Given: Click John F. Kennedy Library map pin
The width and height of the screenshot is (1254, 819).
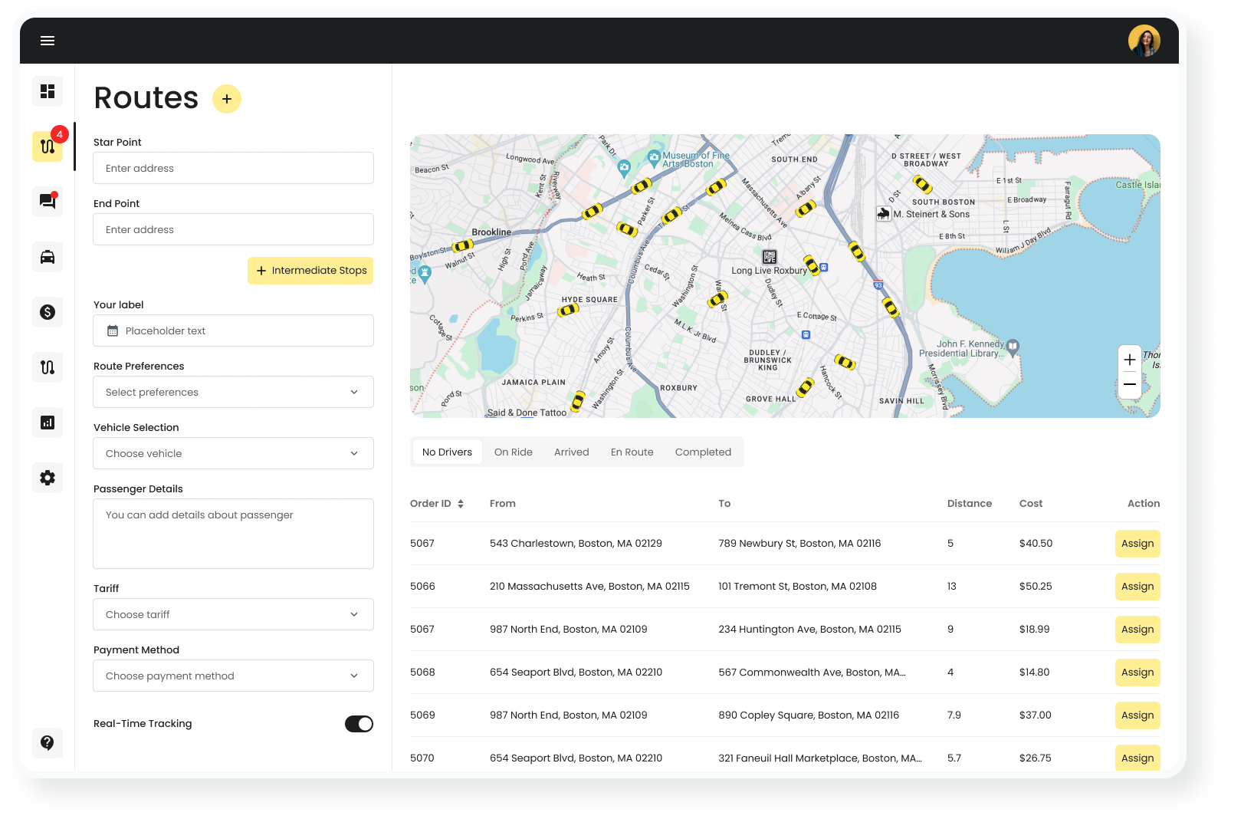Looking at the screenshot, I should [1013, 347].
